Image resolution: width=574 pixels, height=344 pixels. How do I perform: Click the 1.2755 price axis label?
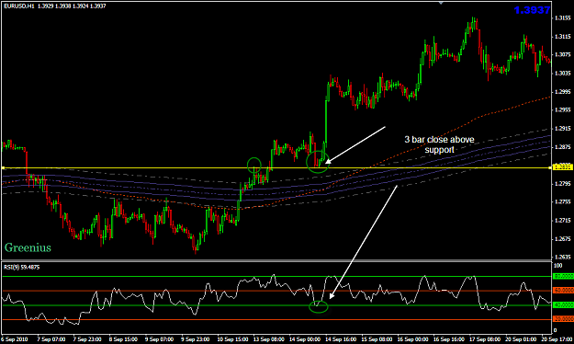coord(563,202)
